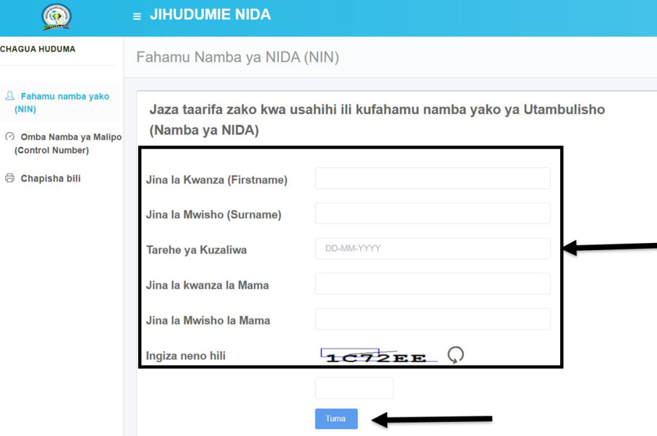657x436 pixels.
Task: Click the printer icon beside Chapisha bili
Action: [x=10, y=178]
